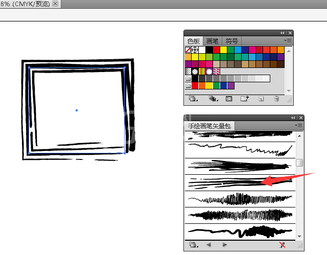This screenshot has height=255, width=327.
Task: Choose the rainbow striped gradient swatch
Action: [202, 72]
